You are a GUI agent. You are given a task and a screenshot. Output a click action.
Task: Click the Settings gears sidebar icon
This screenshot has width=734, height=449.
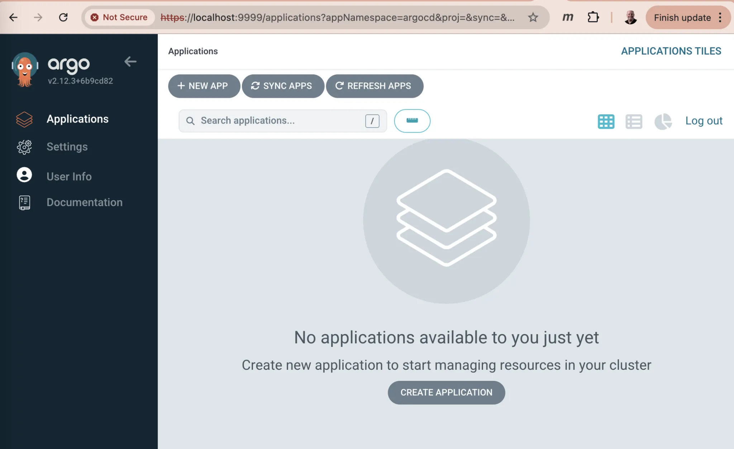tap(24, 147)
